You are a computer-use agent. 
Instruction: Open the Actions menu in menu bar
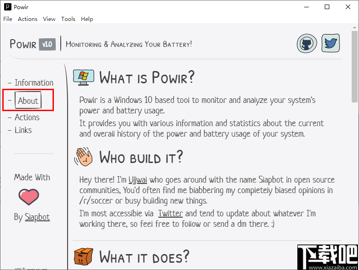[x=27, y=19]
